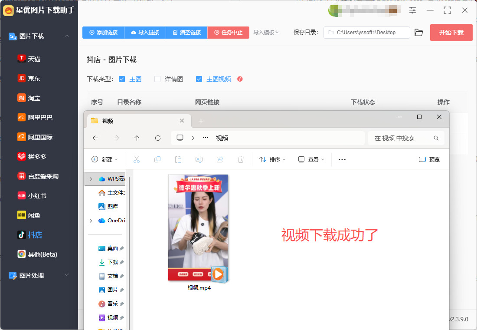
Task: Click the 导入链接 button
Action: pyautogui.click(x=145, y=32)
